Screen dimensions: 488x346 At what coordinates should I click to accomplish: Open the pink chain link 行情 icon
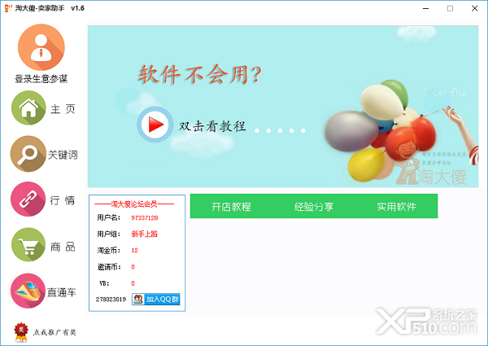point(28,199)
